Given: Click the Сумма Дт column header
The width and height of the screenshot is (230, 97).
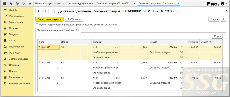Looking at the screenshot, I should 193,42.
